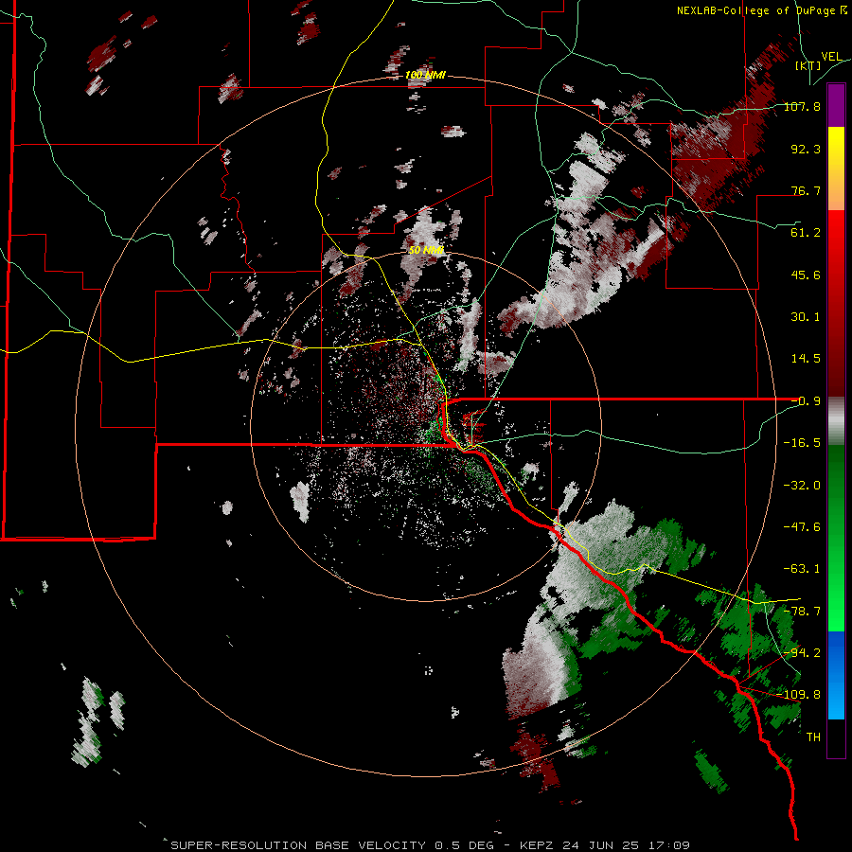This screenshot has height=852, width=852.
Task: Click the 100 NMI range ring label
Action: (425, 75)
